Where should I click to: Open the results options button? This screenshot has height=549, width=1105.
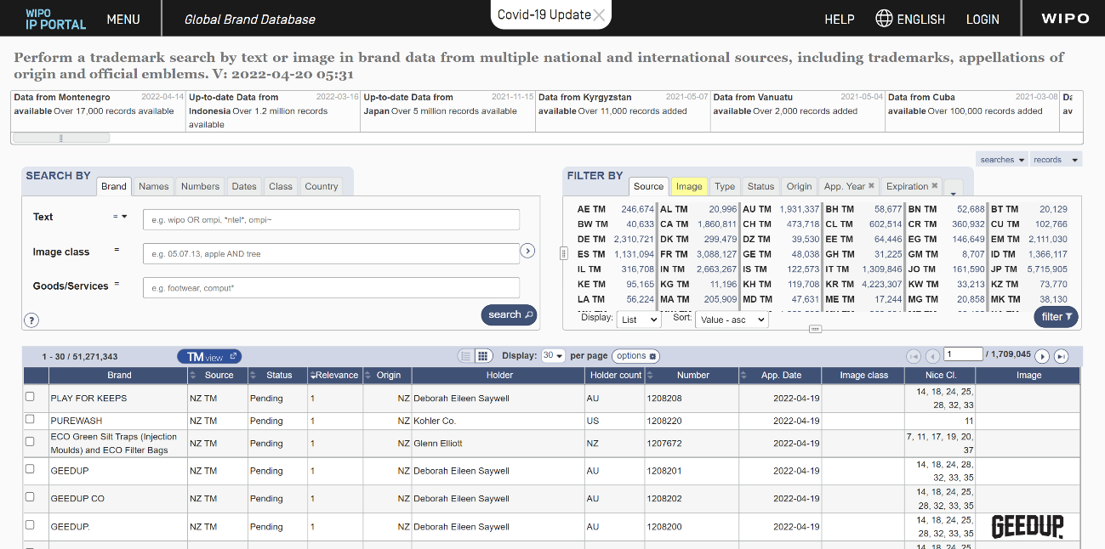[635, 356]
